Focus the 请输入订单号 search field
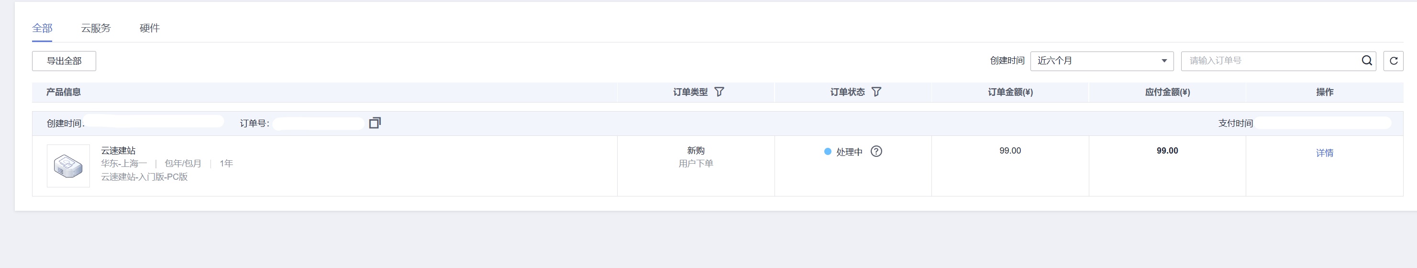This screenshot has width=1417, height=268. click(1271, 61)
